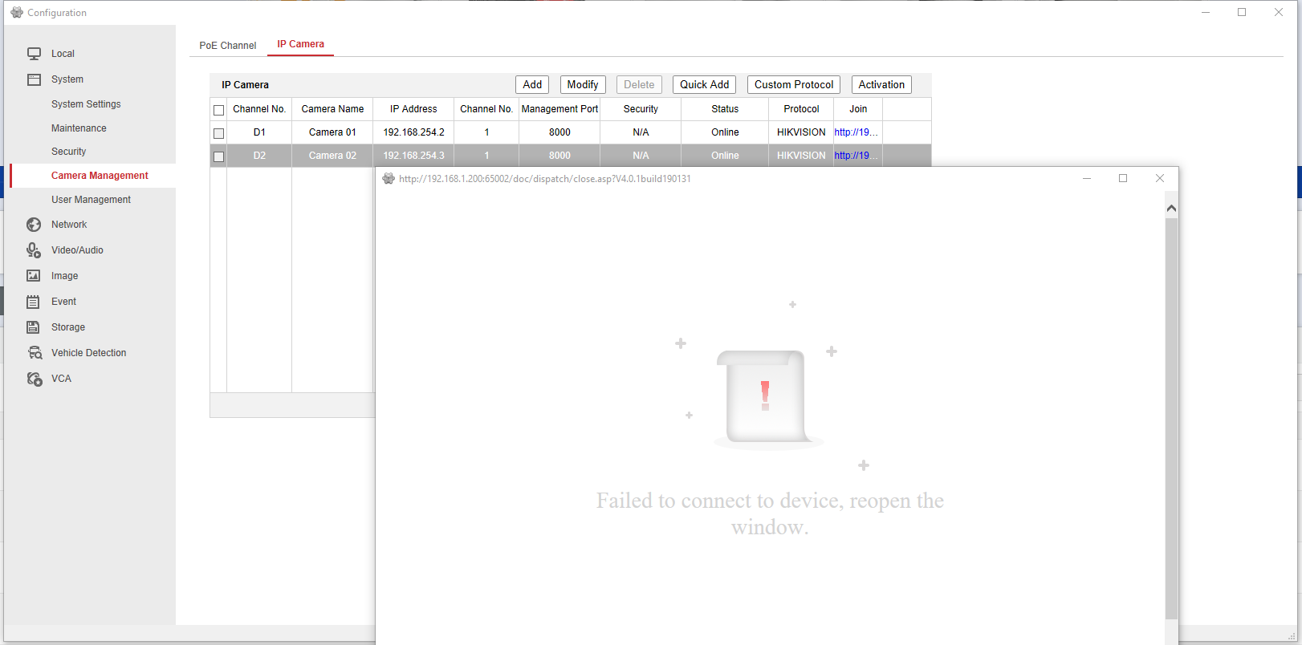Click the Security column header
The width and height of the screenshot is (1302, 645).
(x=641, y=109)
